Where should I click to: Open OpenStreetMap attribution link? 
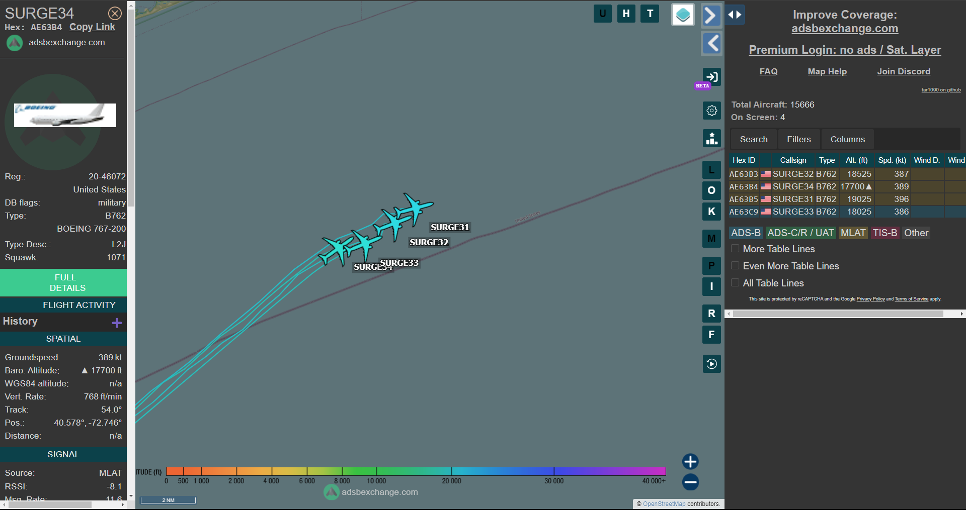click(664, 503)
